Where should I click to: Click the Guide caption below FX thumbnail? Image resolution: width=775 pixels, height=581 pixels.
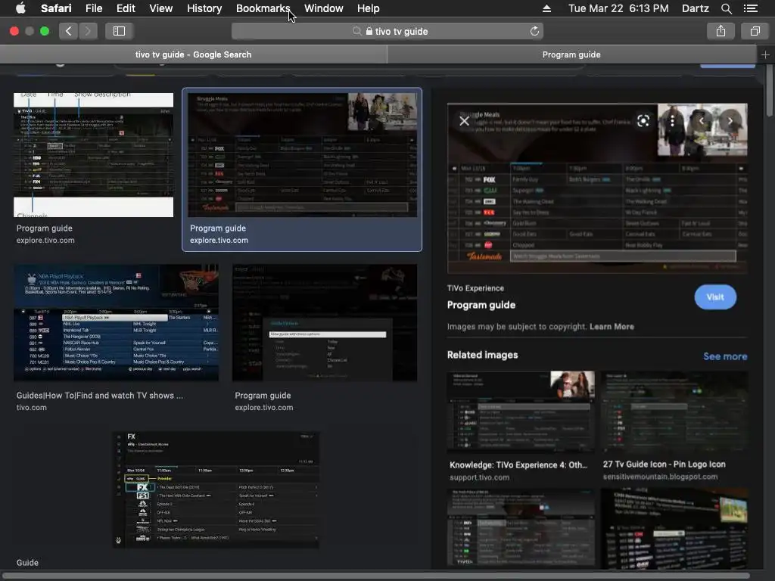(x=27, y=563)
